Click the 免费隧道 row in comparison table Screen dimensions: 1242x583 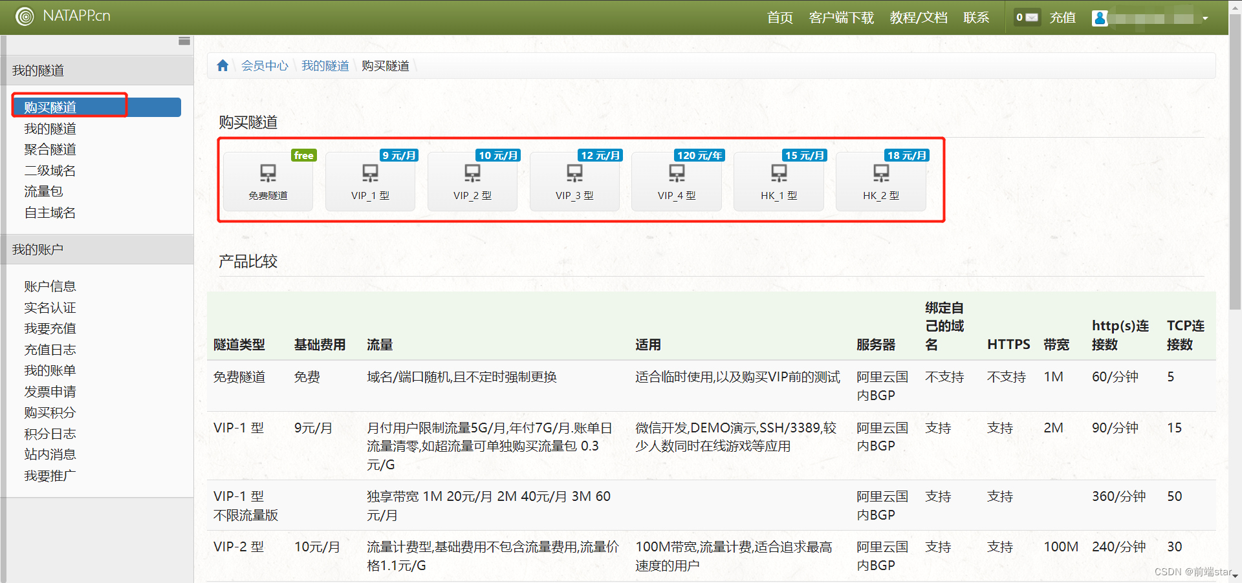pyautogui.click(x=712, y=386)
